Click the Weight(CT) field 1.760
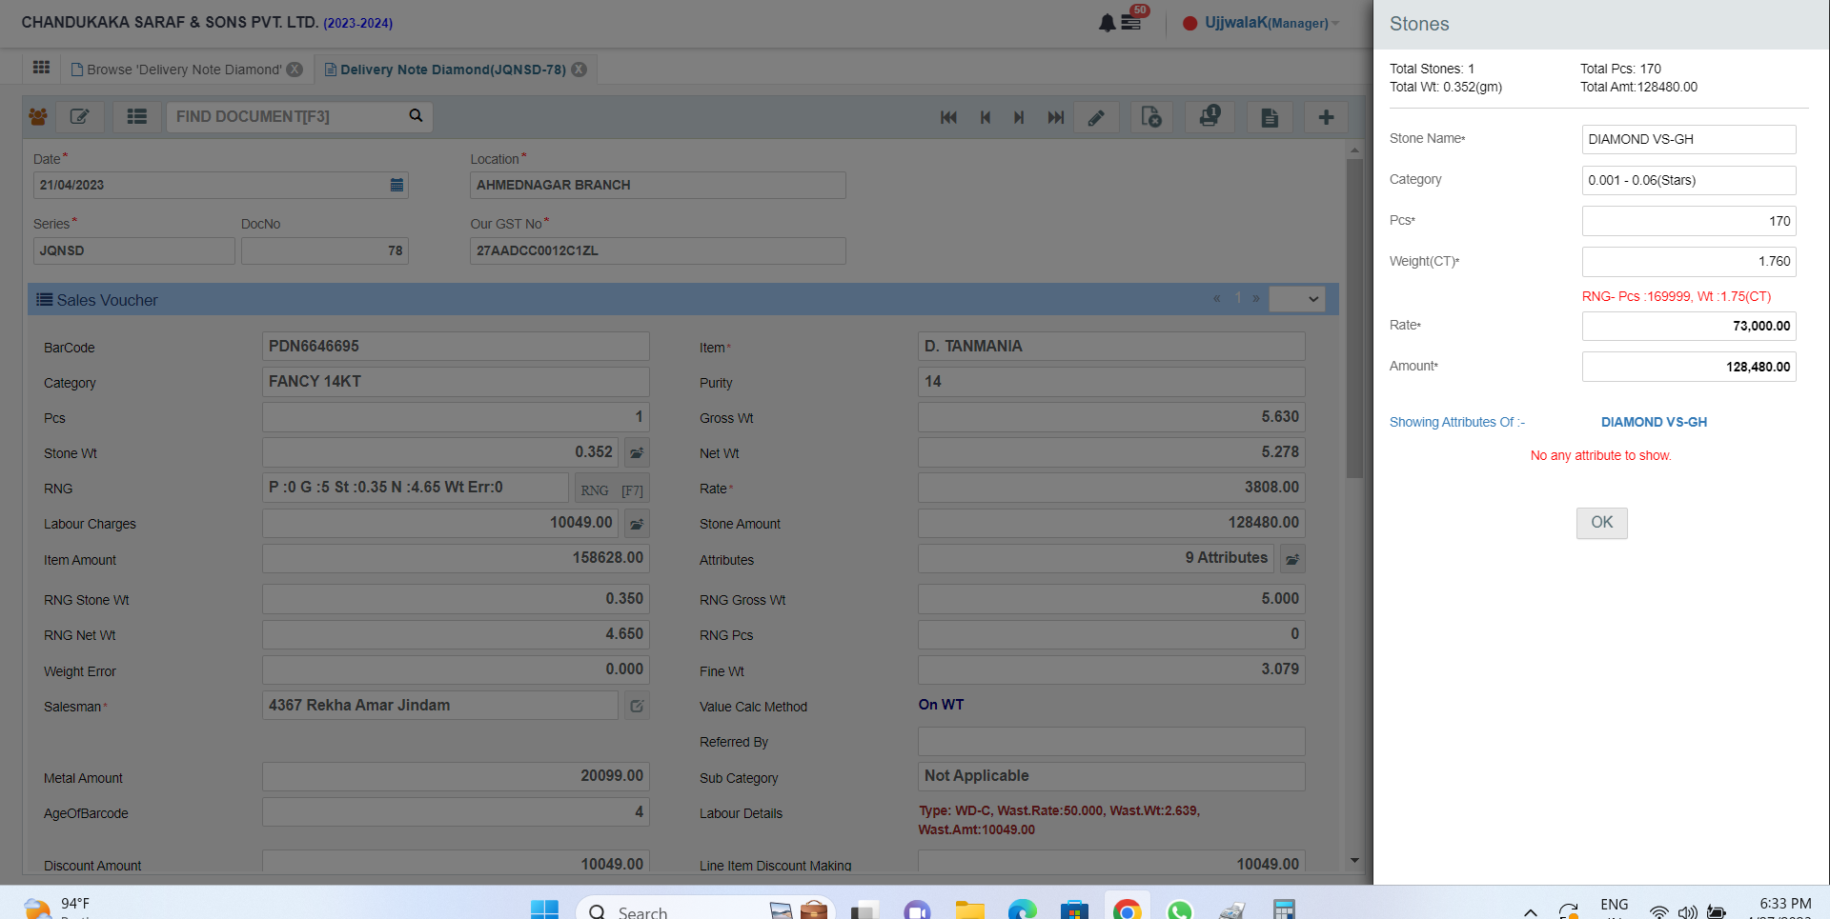1830x919 pixels. point(1689,261)
